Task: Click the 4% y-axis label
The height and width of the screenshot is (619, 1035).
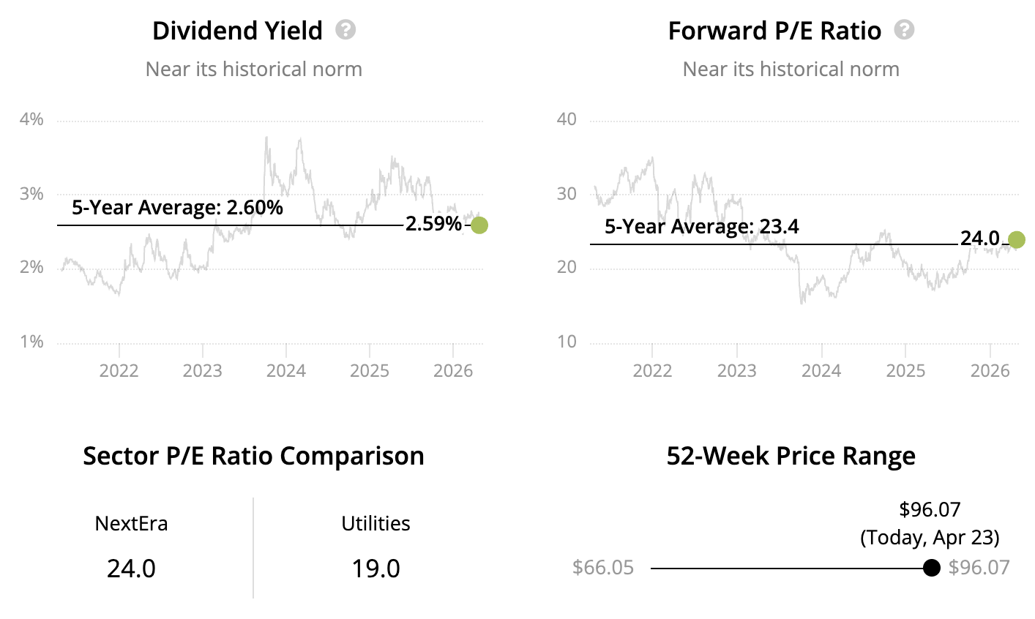Action: (31, 119)
